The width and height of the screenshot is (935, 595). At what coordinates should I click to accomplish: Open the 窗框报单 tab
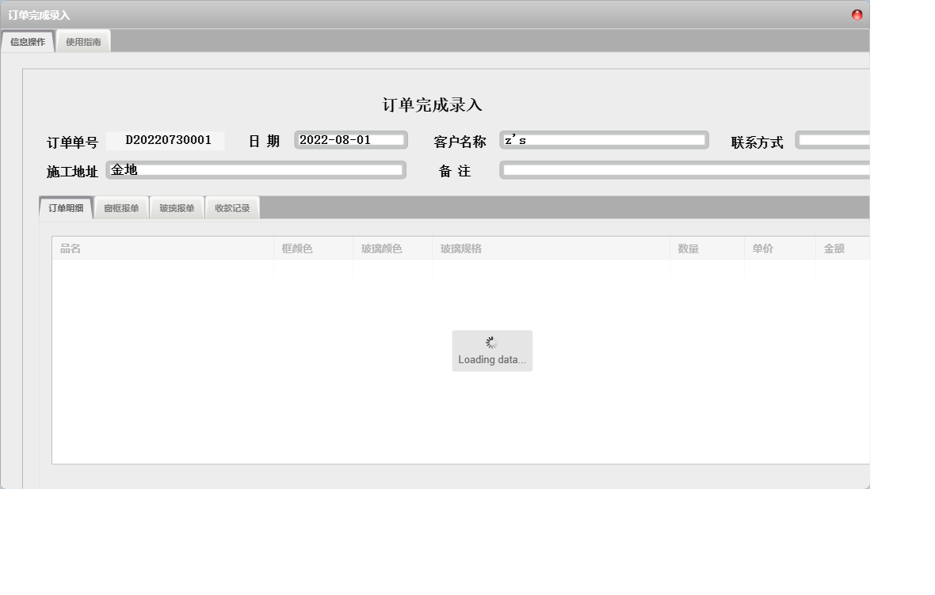tap(121, 207)
